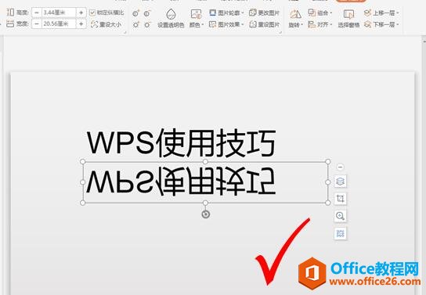Viewport: 426px width, 295px height.
Task: Click the Reset Size (重设大小) button
Action: pos(106,24)
